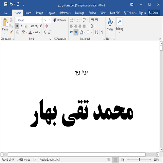163x163 pixels.
Task: Open the Foxit PDF tab
Action: pos(115,13)
